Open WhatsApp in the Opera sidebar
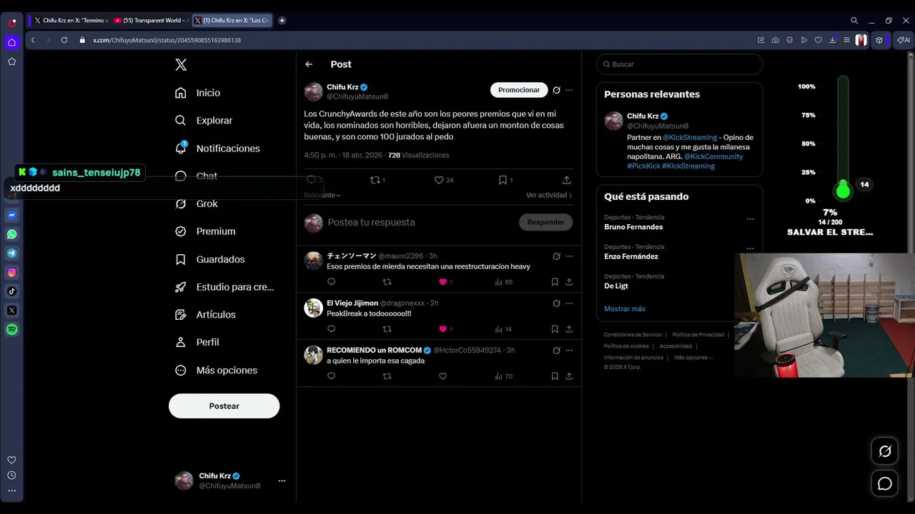Viewport: 915px width, 514px height. click(12, 234)
